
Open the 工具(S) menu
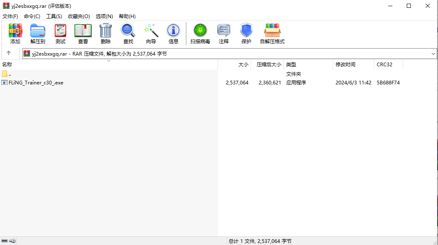coord(54,16)
